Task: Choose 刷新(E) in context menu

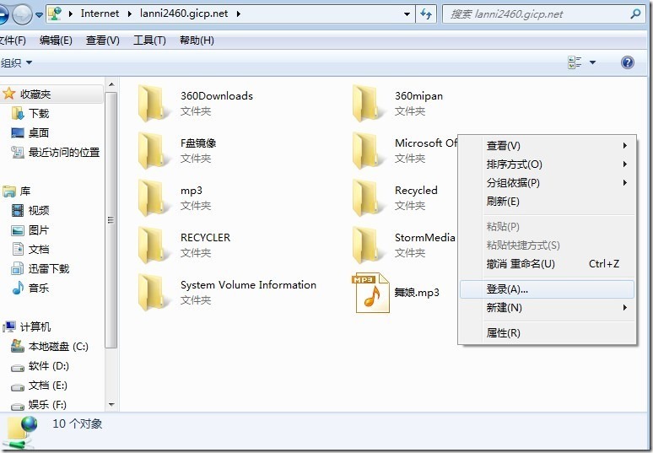Action: click(548, 202)
